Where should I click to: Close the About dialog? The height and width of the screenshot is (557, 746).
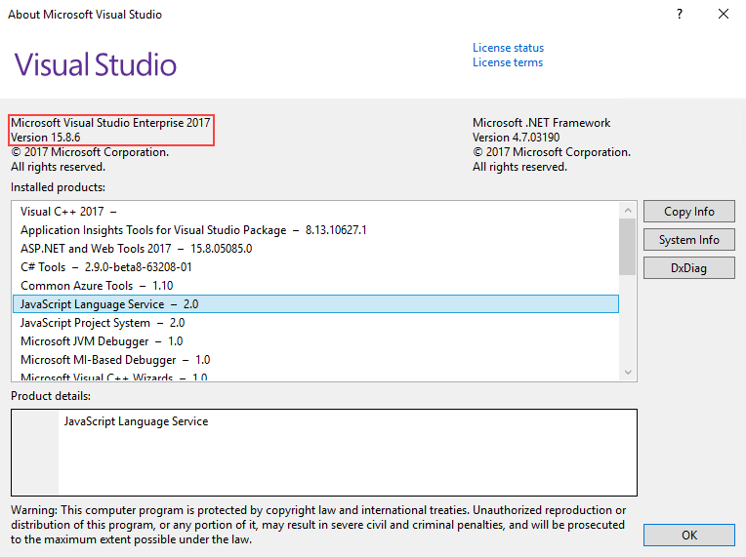point(724,15)
